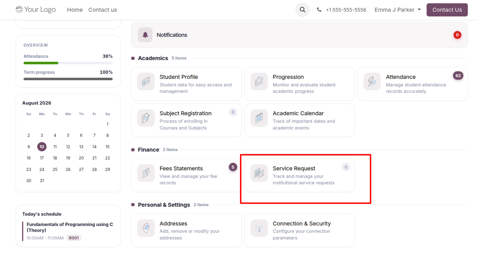The height and width of the screenshot is (258, 478).
Task: Click the R001 room tag
Action: [74, 238]
